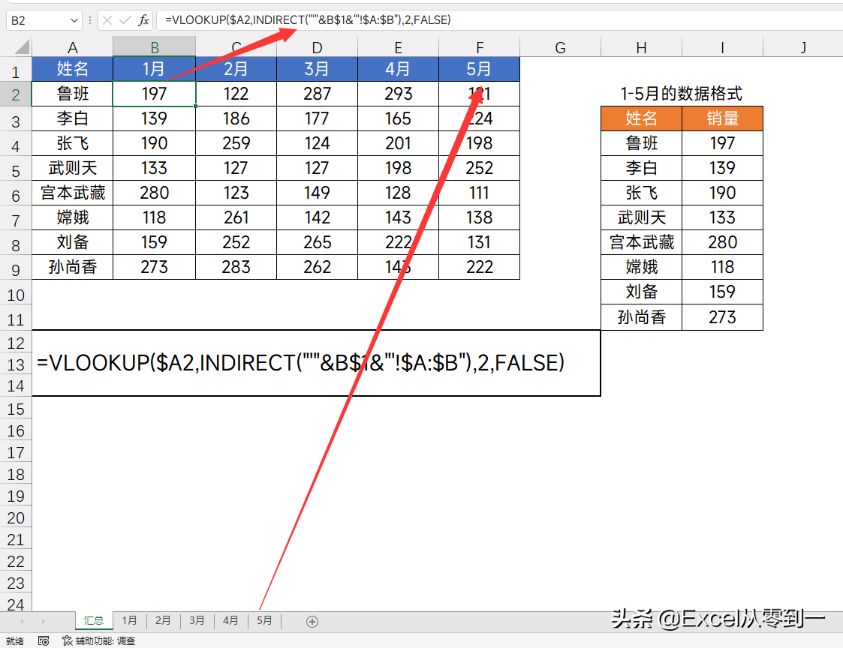Add a new sheet with plus icon
The width and height of the screenshot is (843, 648).
pyautogui.click(x=312, y=622)
